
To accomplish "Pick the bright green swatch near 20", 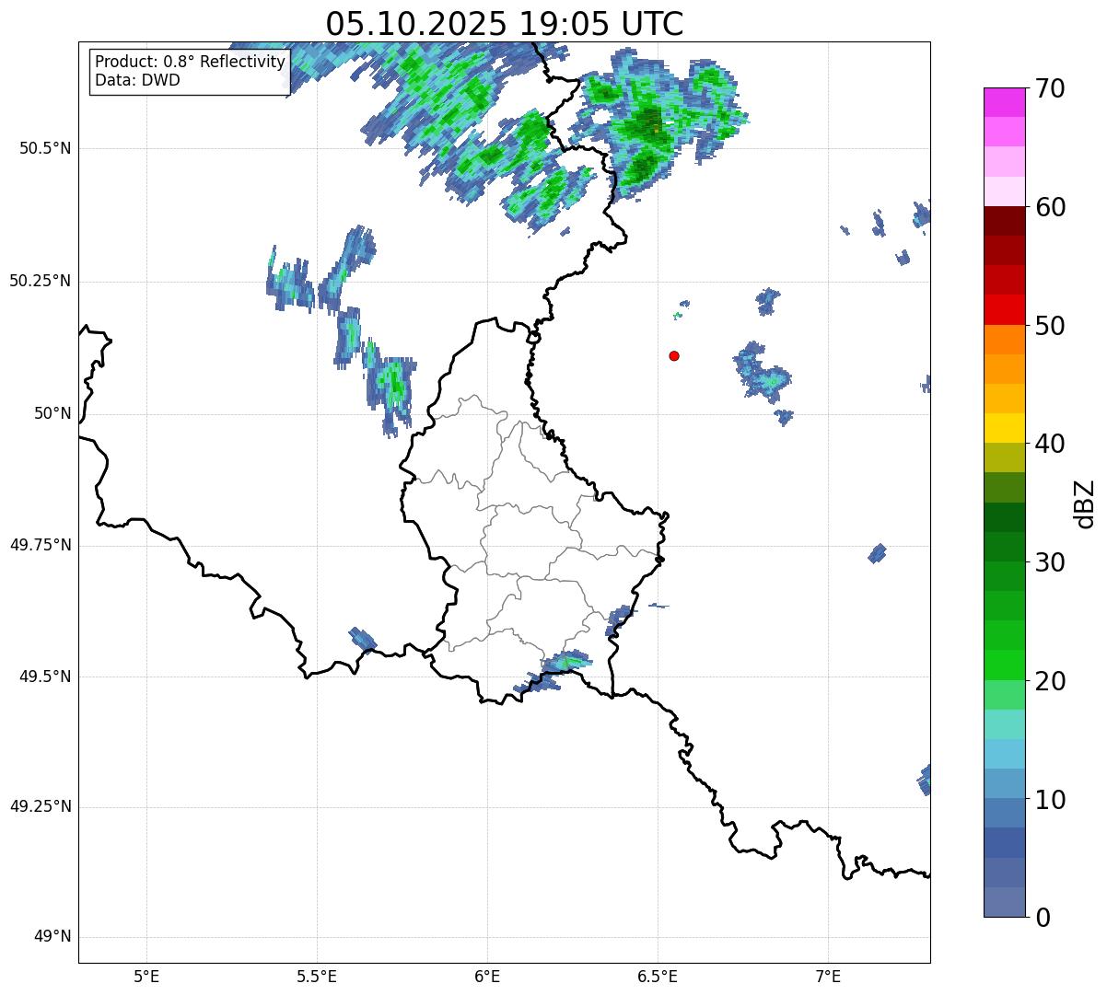I will (x=1005, y=665).
